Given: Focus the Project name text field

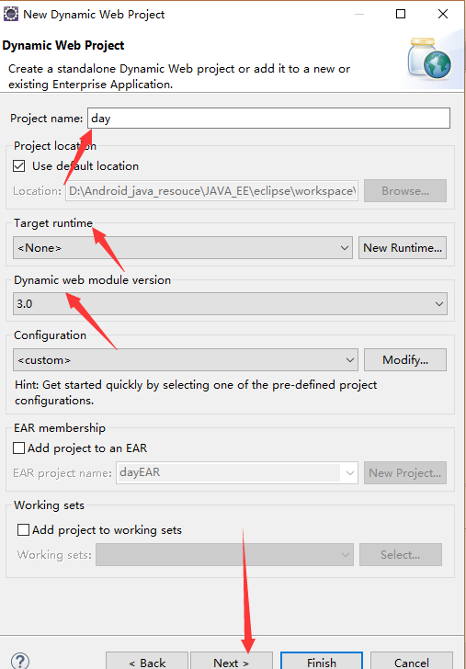Looking at the screenshot, I should [268, 119].
